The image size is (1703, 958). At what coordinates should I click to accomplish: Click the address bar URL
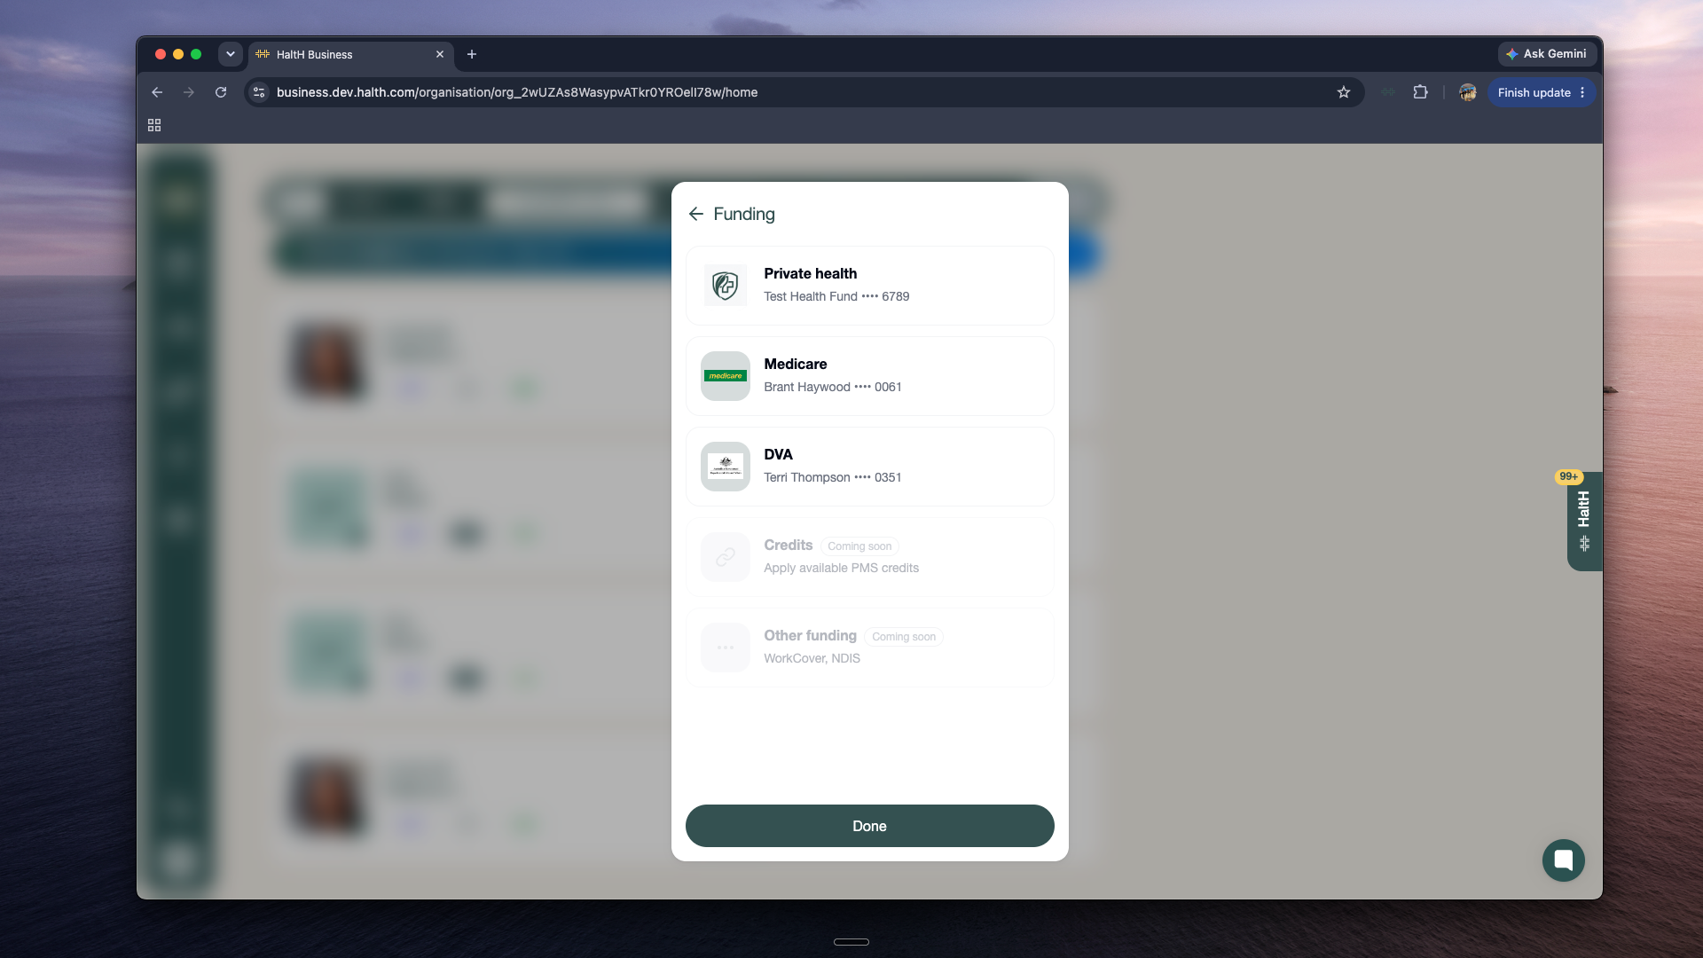517,92
